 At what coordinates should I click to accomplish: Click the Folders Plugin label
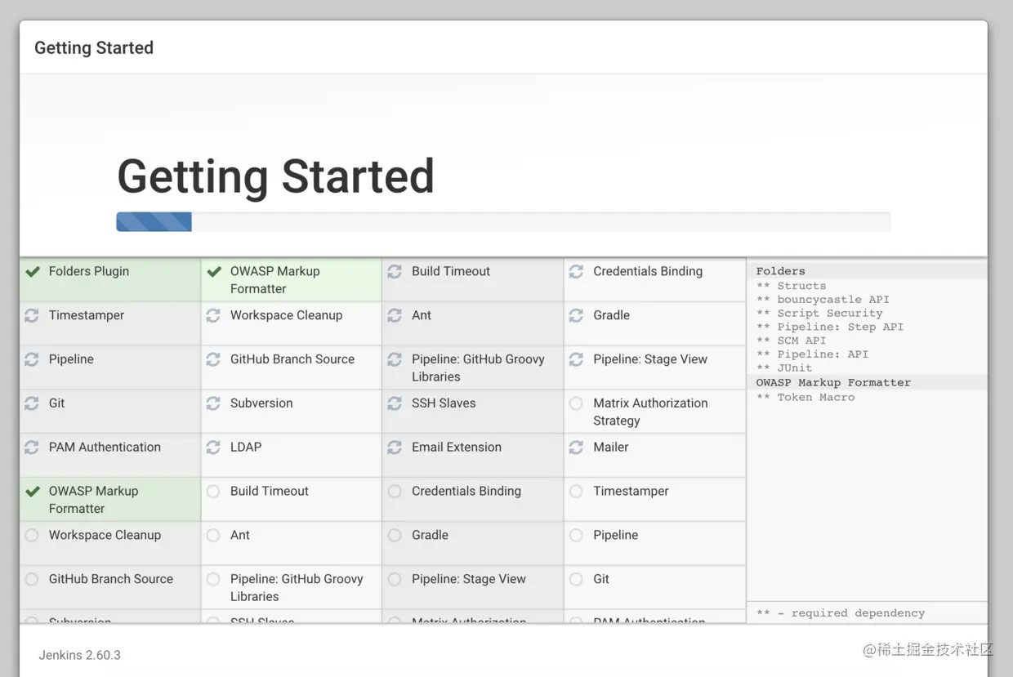pos(89,272)
